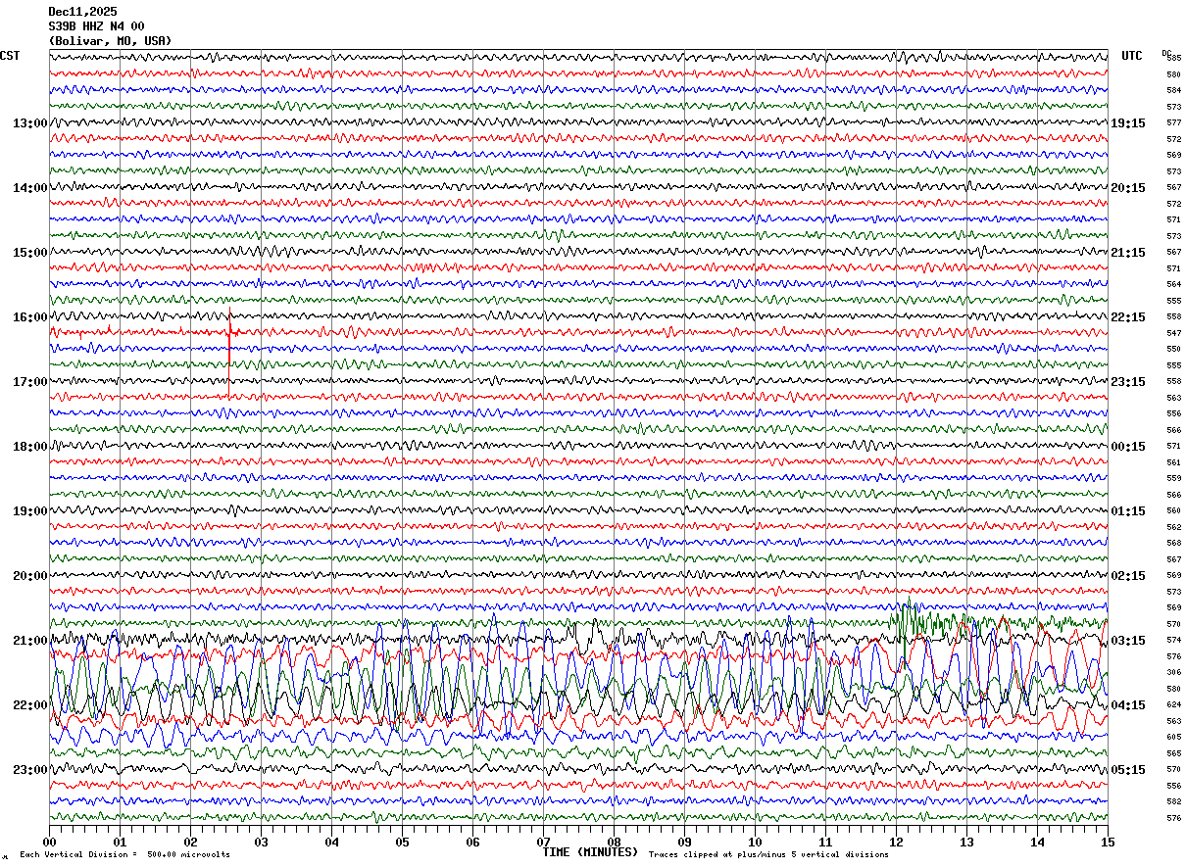The height and width of the screenshot is (868, 1186).
Task: Select the 21:00 CST time label
Action: [x=29, y=641]
